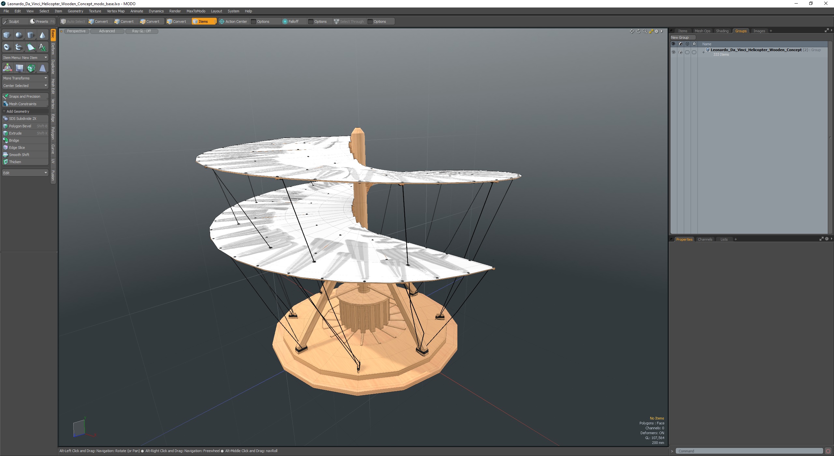Add a new tab next to Images
Screen dimensions: 834x456
771,31
